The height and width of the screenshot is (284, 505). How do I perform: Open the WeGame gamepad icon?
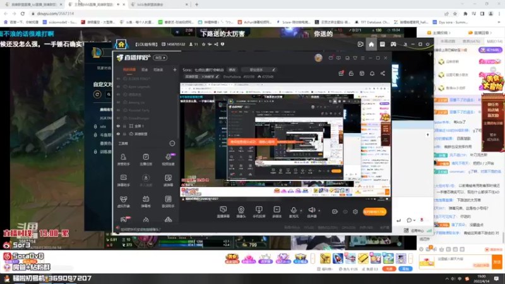click(393, 44)
